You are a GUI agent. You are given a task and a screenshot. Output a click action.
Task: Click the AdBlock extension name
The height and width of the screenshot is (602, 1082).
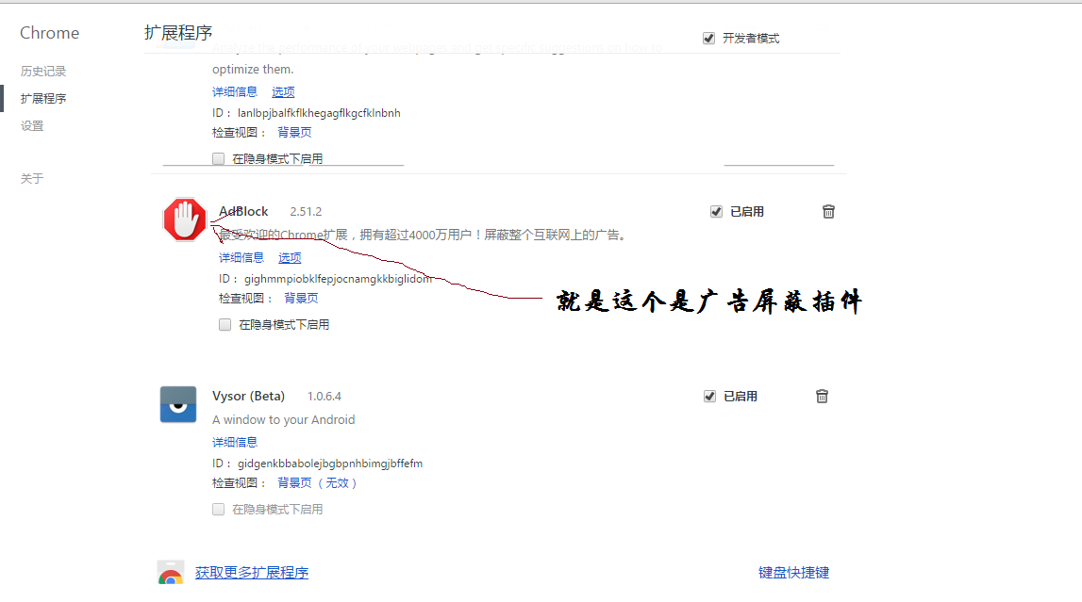tap(243, 211)
